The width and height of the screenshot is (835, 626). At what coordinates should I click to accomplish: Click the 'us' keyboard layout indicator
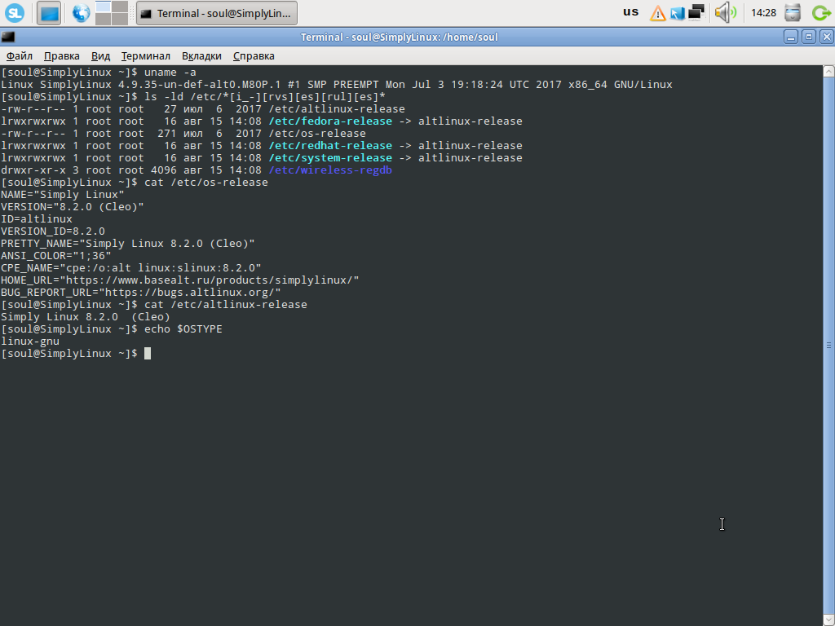click(631, 11)
